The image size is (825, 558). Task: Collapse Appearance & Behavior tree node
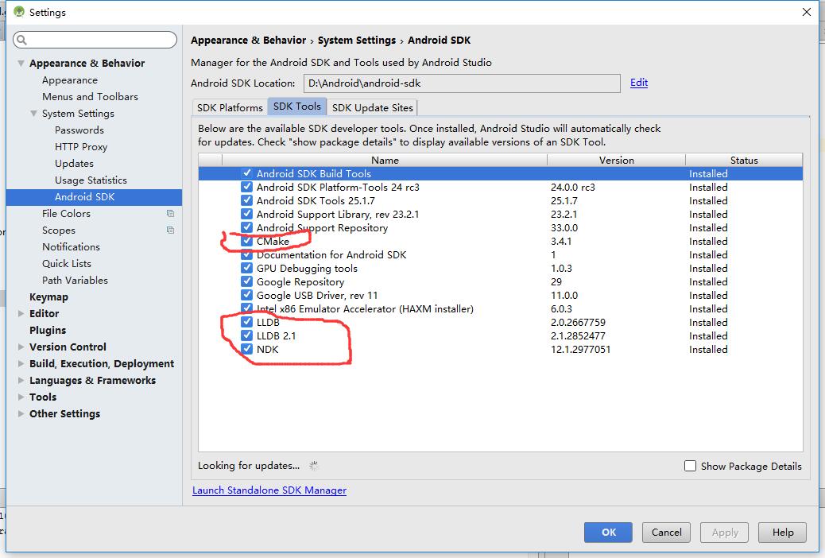click(21, 63)
